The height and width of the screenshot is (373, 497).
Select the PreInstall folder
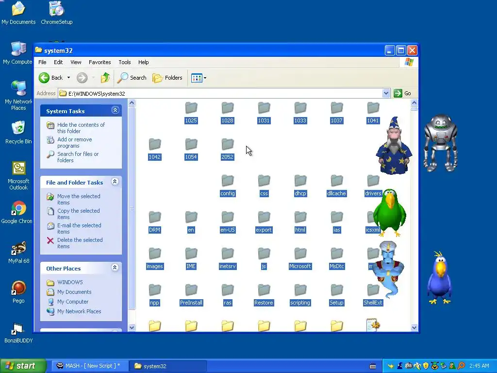point(191,295)
